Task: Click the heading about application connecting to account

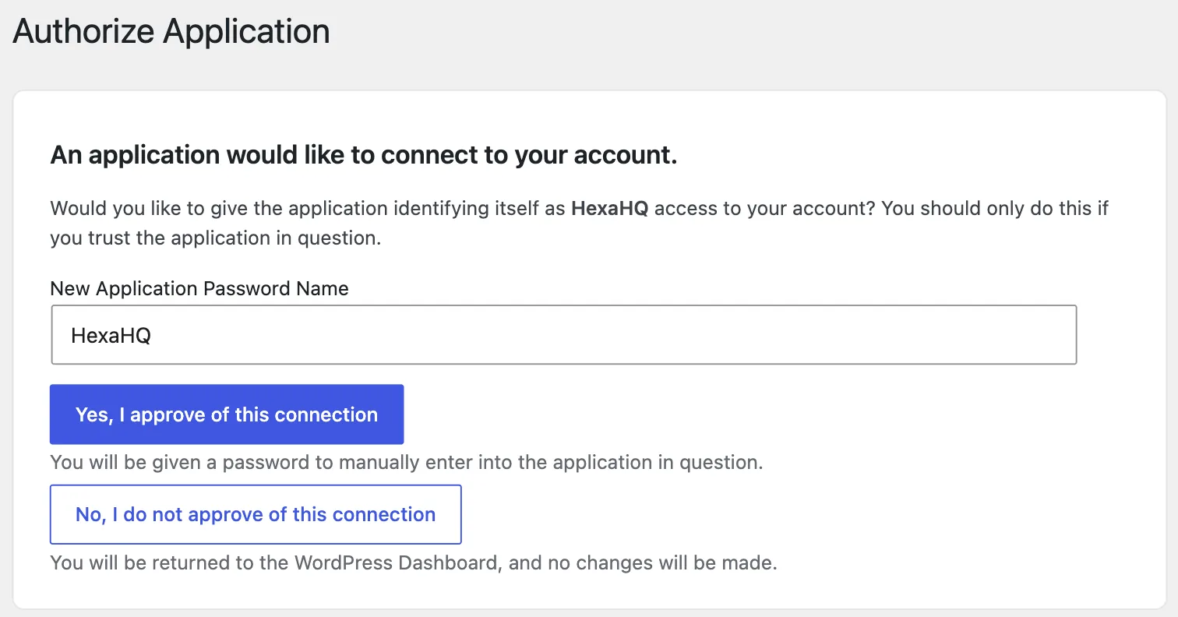Action: pos(364,155)
